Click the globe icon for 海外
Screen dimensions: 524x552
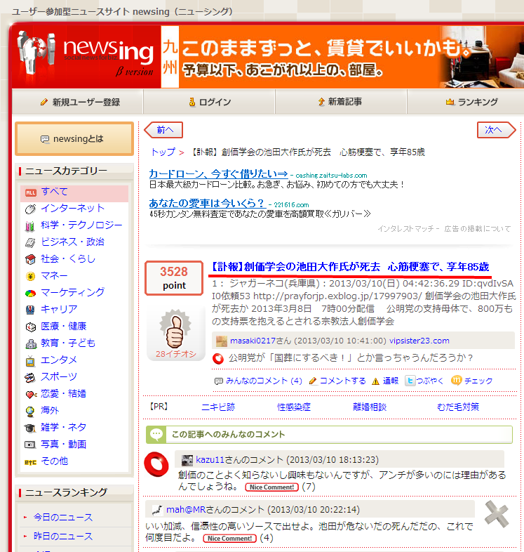pos(30,411)
